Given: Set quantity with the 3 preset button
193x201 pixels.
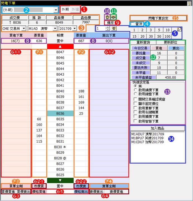Looking at the screenshot, I should tap(151, 30).
